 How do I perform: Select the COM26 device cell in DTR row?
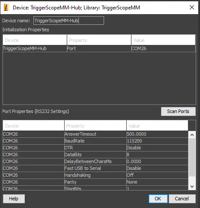[33, 148]
